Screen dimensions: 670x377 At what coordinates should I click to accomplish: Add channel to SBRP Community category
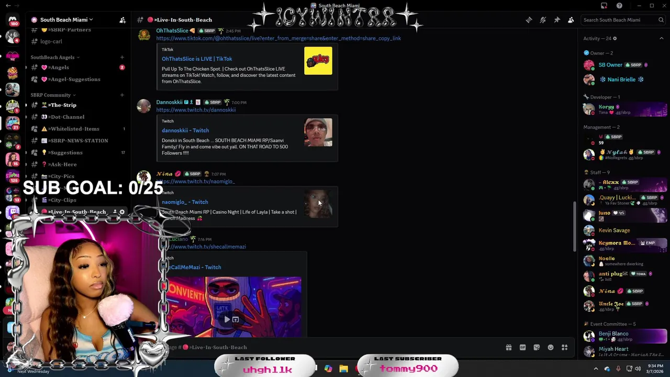click(122, 95)
